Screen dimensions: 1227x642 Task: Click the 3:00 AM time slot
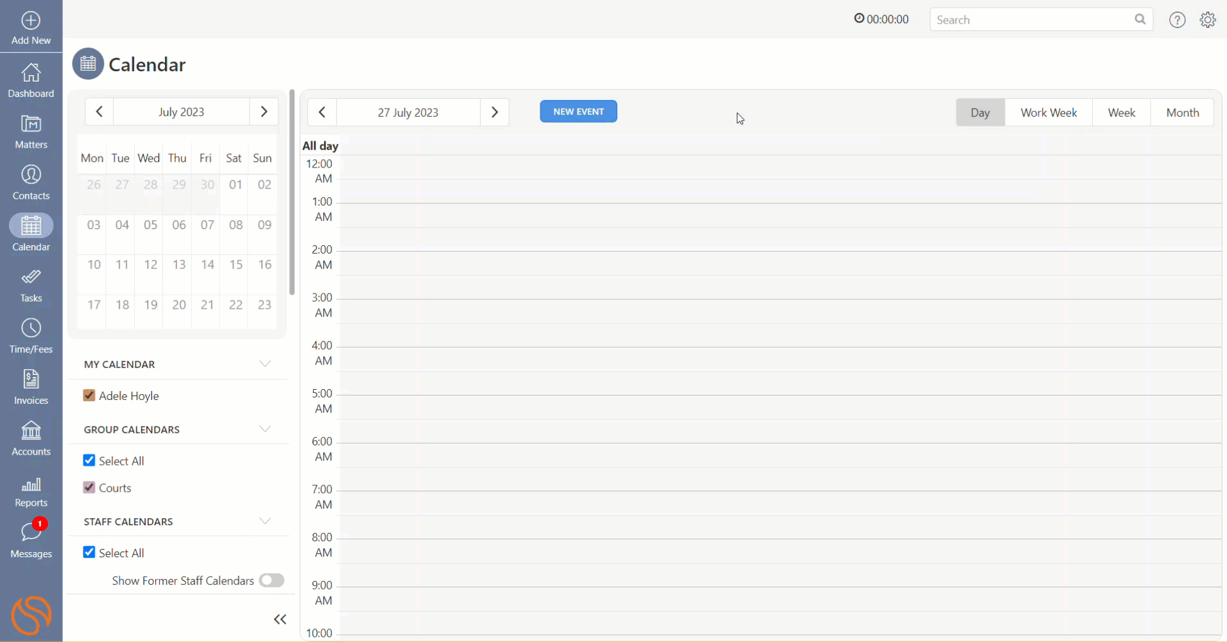tap(780, 311)
